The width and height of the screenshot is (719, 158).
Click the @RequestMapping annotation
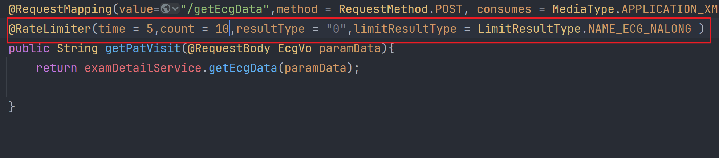tap(60, 9)
